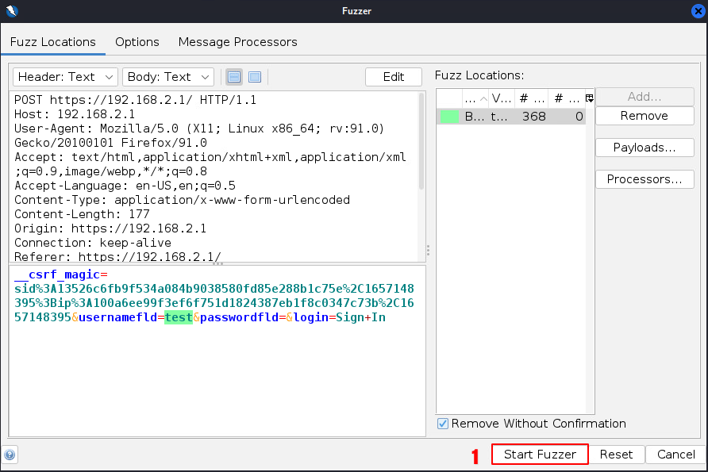Click the green color cell in fuzz locations
Screen dimensions: 708x472
coord(449,117)
